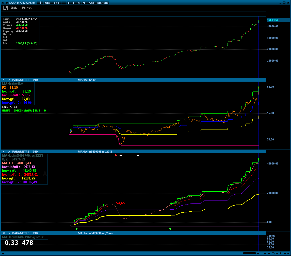Click the locavgfull2 : 56,96 legend entry
291x256 pixels.
point(17,103)
